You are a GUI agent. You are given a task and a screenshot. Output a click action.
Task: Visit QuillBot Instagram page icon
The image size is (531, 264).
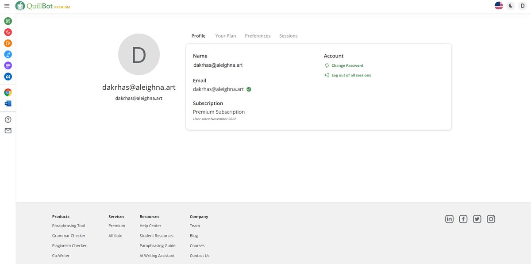coord(491,219)
